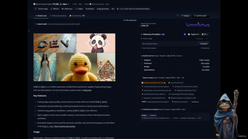
Task: Select the FluxPipeline tag
Action: tap(90, 9)
